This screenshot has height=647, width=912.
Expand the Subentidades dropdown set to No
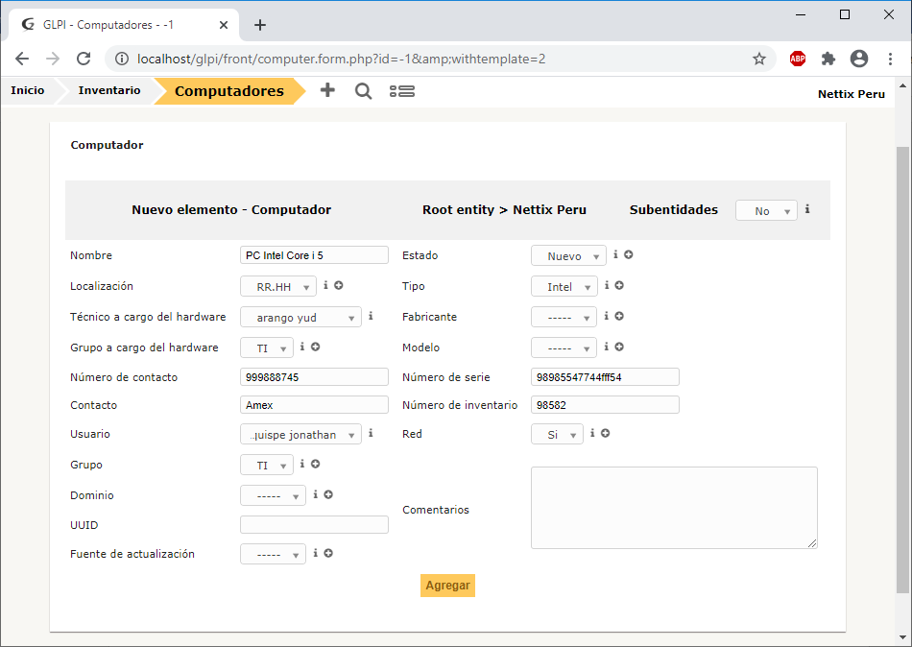click(x=765, y=210)
